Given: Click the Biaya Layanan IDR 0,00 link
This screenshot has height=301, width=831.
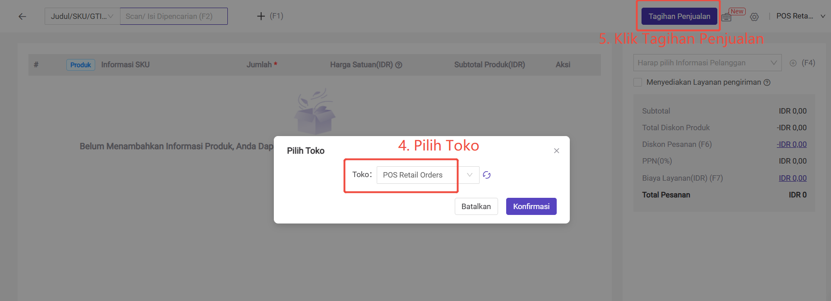Looking at the screenshot, I should pos(793,178).
